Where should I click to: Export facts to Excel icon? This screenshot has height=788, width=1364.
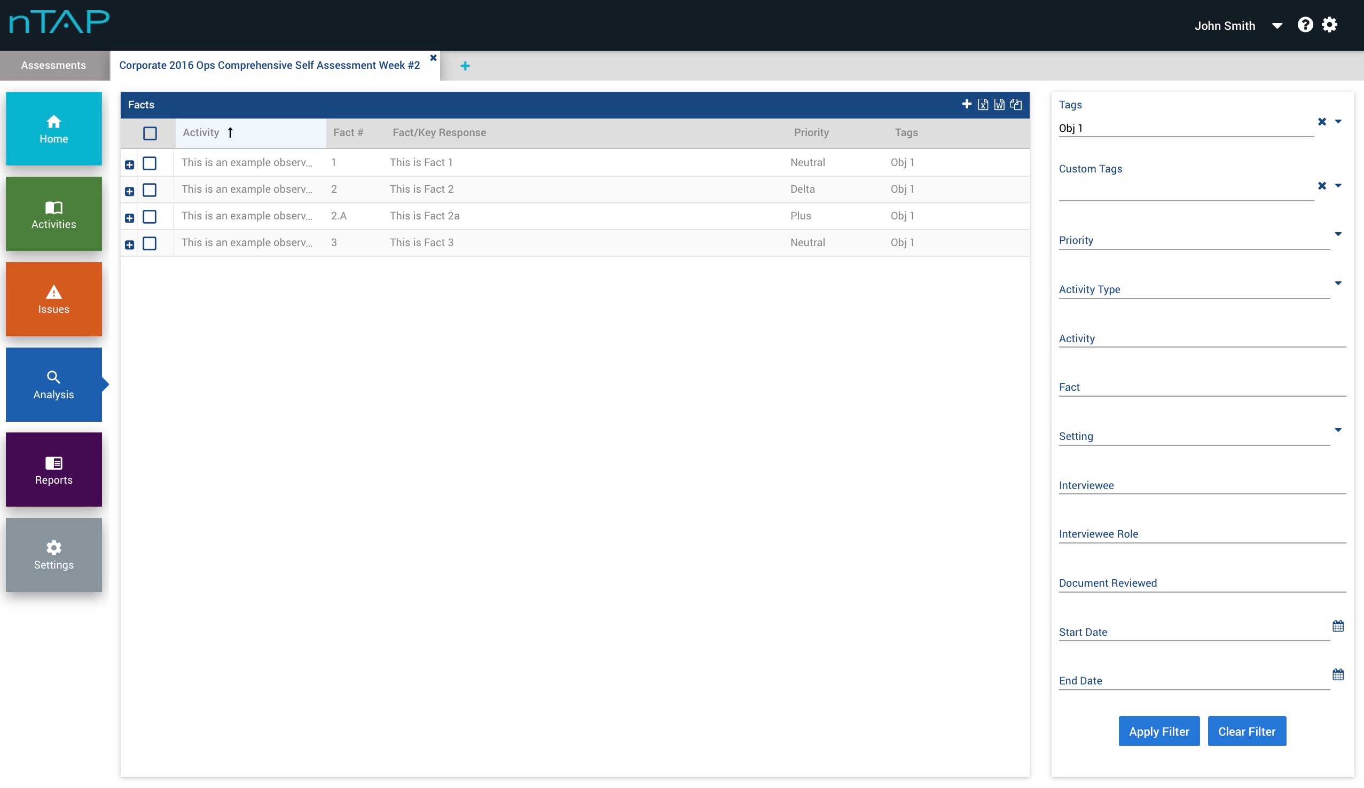(983, 105)
